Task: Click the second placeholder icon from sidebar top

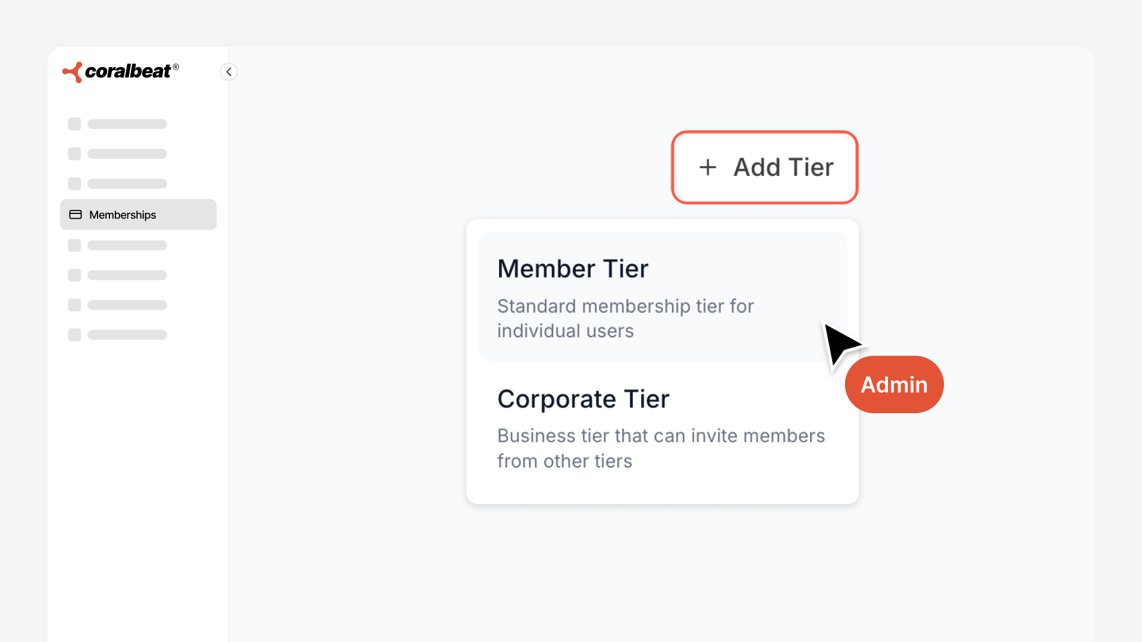Action: click(74, 154)
